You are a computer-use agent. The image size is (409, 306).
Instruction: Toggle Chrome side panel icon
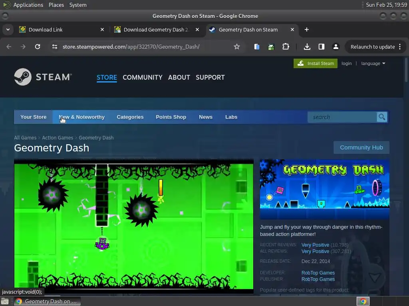click(x=322, y=47)
